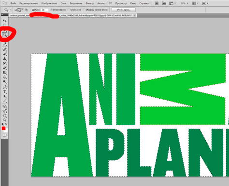The height and width of the screenshot is (186, 229).
Task: Select the Brush tool
Action: [x=4, y=54]
